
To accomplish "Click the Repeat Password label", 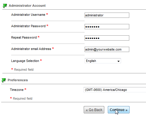I will (x=24, y=37).
